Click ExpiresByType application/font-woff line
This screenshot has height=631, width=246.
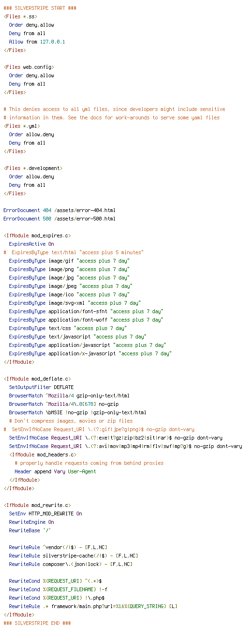click(x=86, y=320)
